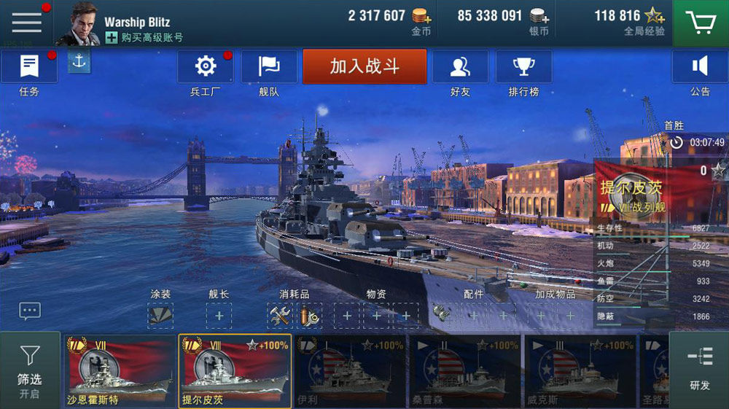Open the 好友 friends icon
Image resolution: width=729 pixels, height=409 pixels.
pos(460,66)
